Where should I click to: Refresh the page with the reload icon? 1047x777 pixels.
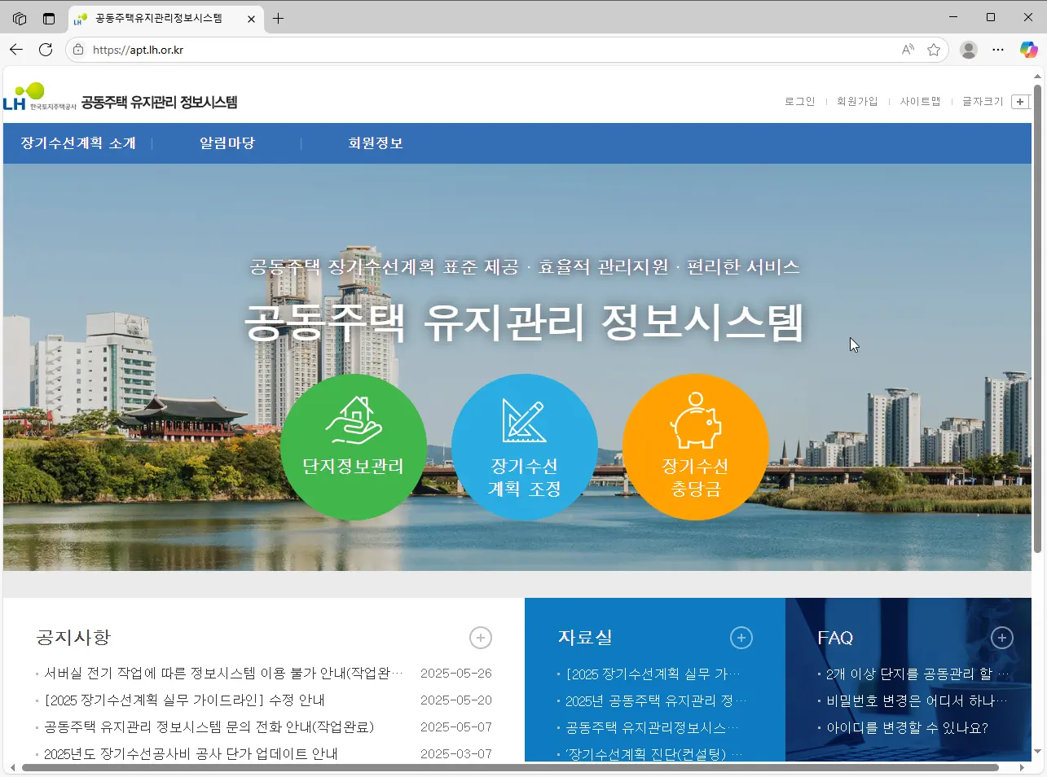(46, 50)
